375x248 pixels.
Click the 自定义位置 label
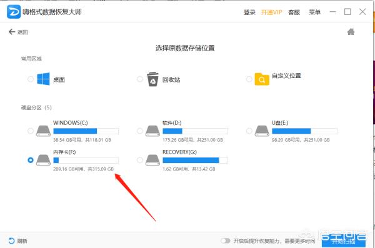click(286, 76)
